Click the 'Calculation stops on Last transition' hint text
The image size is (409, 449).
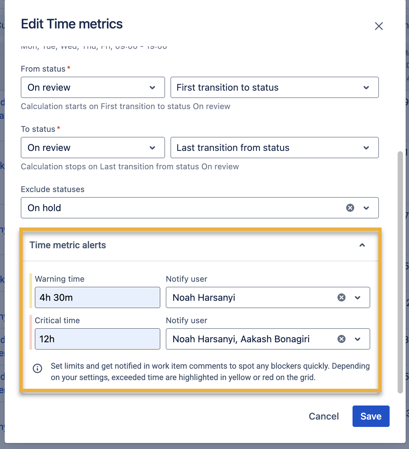coord(130,167)
